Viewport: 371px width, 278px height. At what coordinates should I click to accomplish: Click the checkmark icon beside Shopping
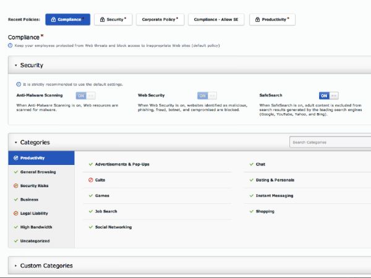[x=252, y=211]
